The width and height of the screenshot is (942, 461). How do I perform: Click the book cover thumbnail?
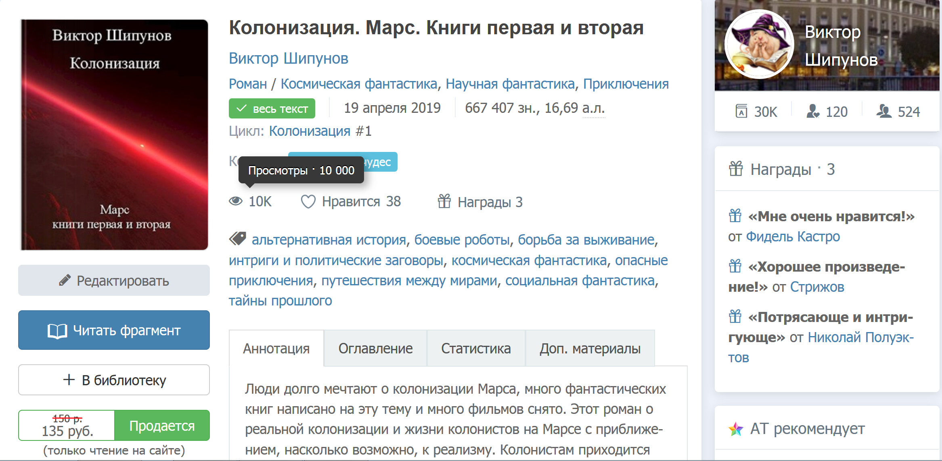coord(114,135)
